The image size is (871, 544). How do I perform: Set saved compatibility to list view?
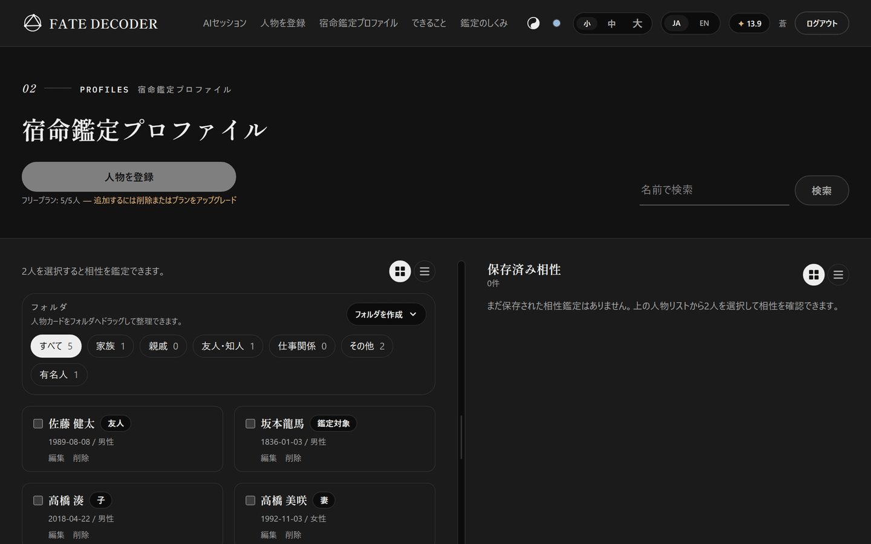(838, 274)
